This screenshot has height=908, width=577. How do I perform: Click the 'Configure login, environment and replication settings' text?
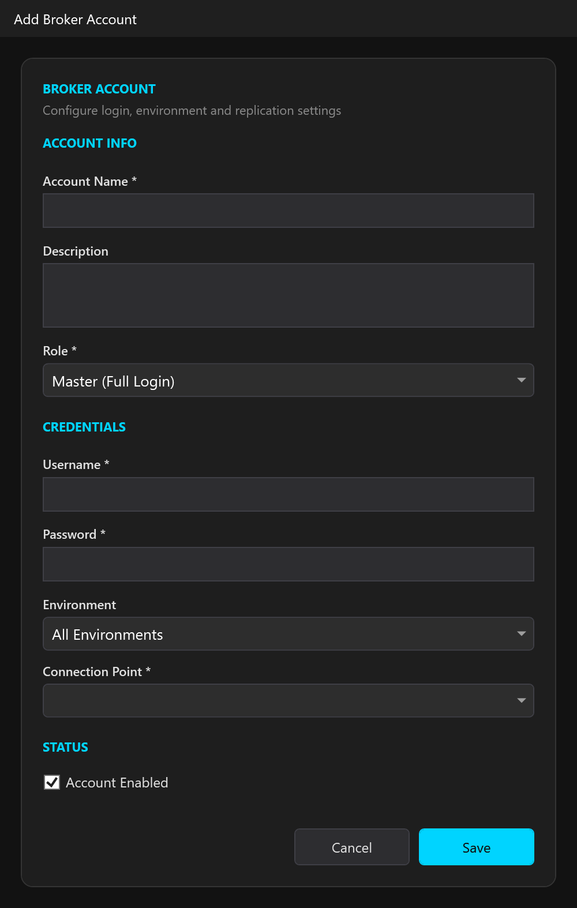point(192,111)
